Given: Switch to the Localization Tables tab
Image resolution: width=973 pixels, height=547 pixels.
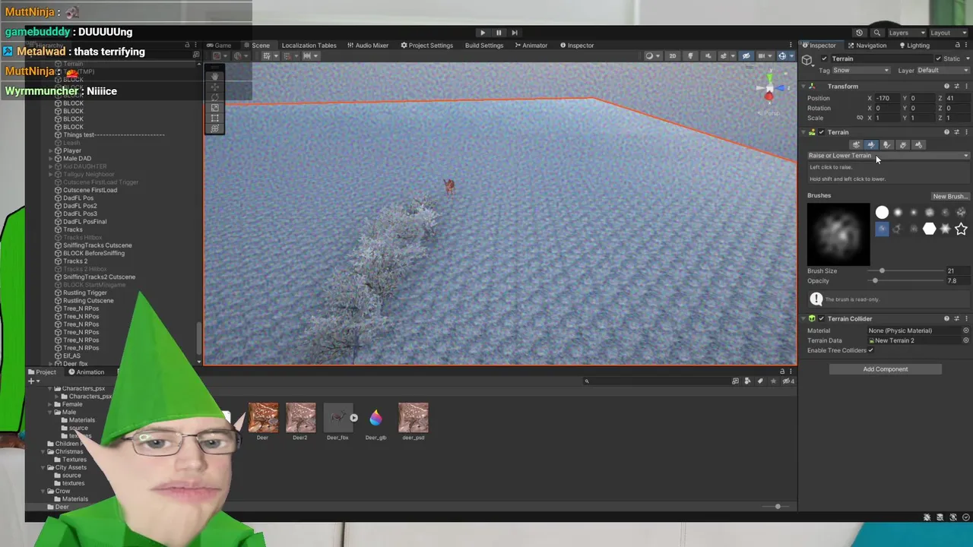Looking at the screenshot, I should click(x=309, y=46).
